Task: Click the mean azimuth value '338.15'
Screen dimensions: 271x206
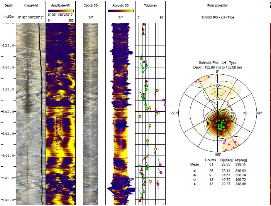Action: (x=241, y=164)
